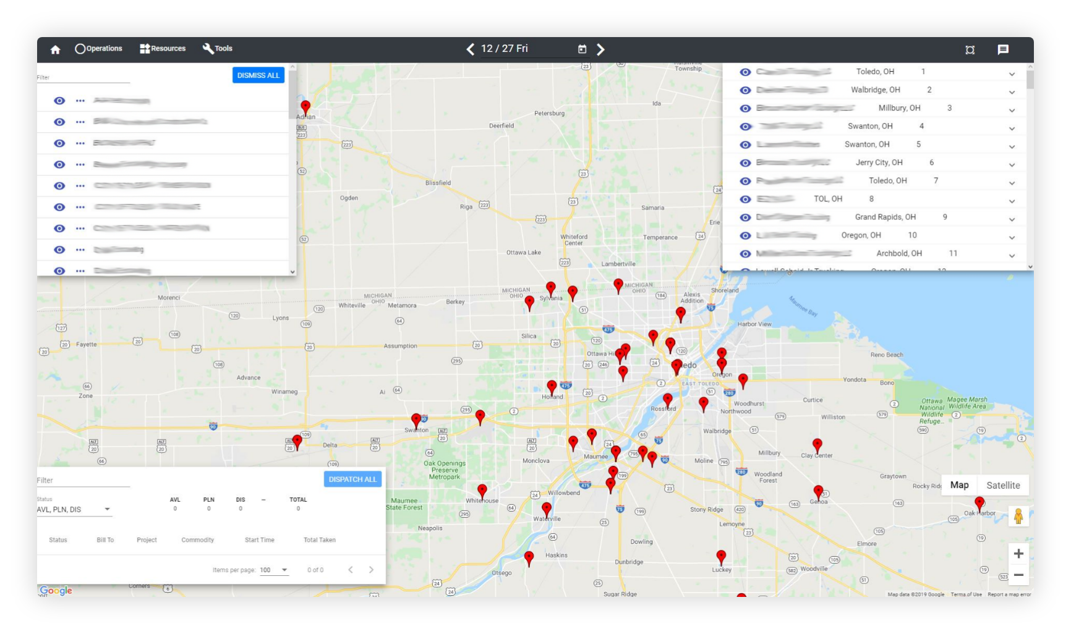The image size is (1071, 634).
Task: Expand the TOL, OH row
Action: pos(1012,201)
